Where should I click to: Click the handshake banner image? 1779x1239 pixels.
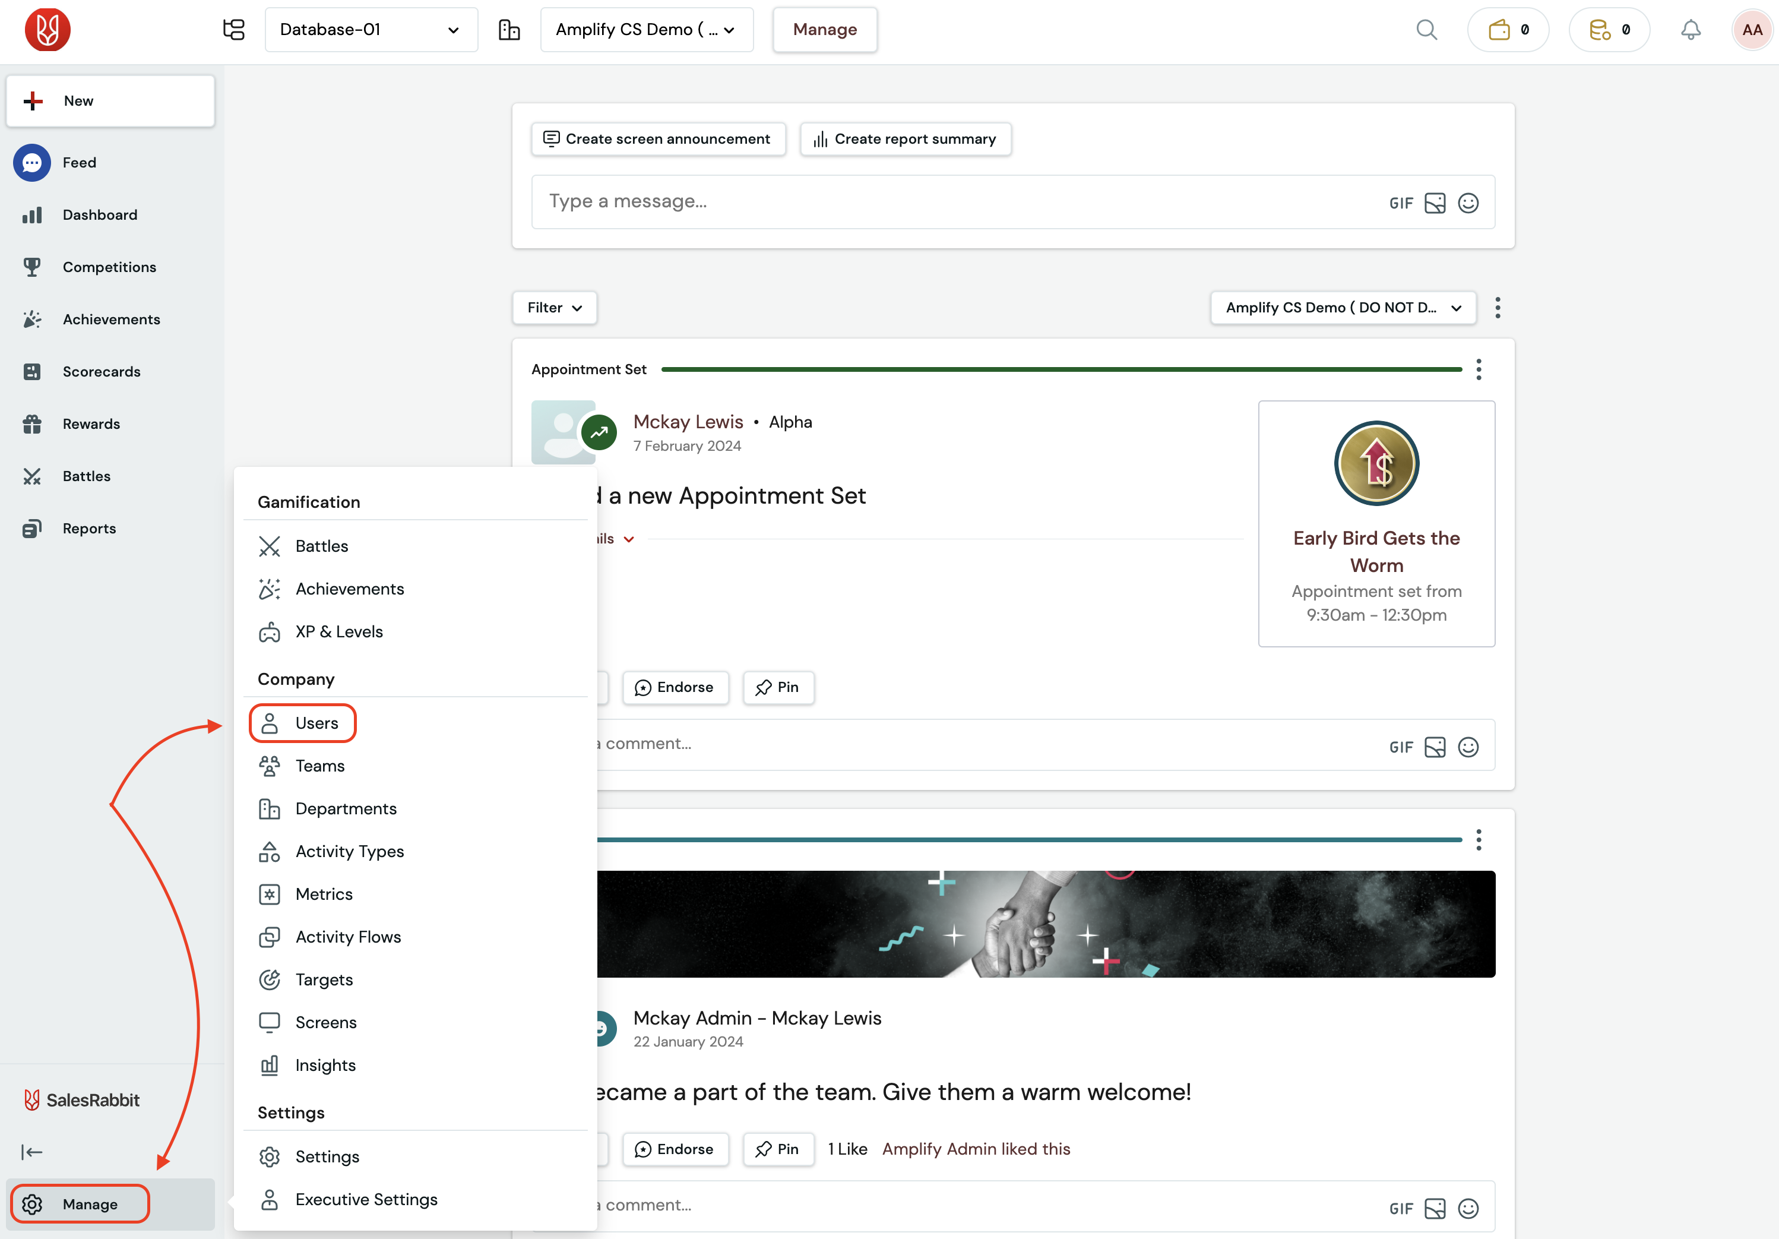[x=1046, y=924]
